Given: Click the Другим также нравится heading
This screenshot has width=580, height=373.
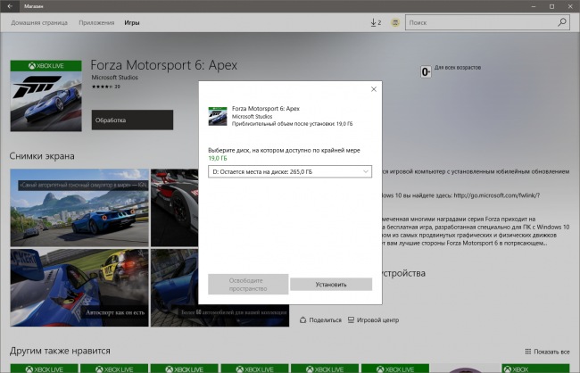Looking at the screenshot, I should point(60,351).
